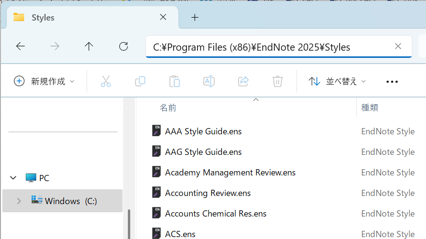Open the 並べ替え sort menu
Screen dimensions: 426x239
[x=337, y=81]
